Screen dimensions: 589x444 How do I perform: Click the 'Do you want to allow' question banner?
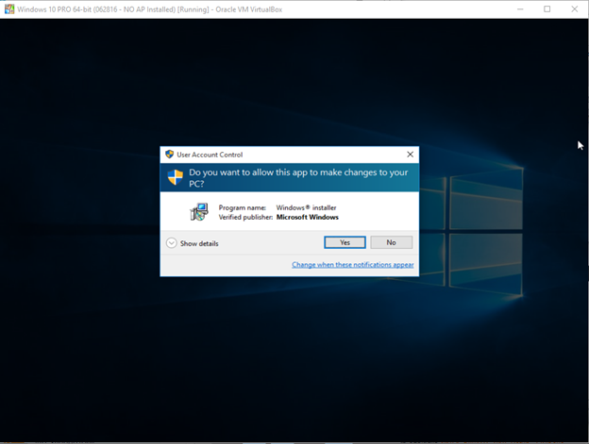[x=297, y=178]
